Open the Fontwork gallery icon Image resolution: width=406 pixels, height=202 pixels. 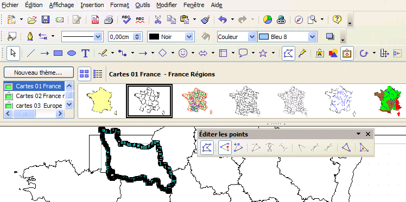(x=320, y=54)
